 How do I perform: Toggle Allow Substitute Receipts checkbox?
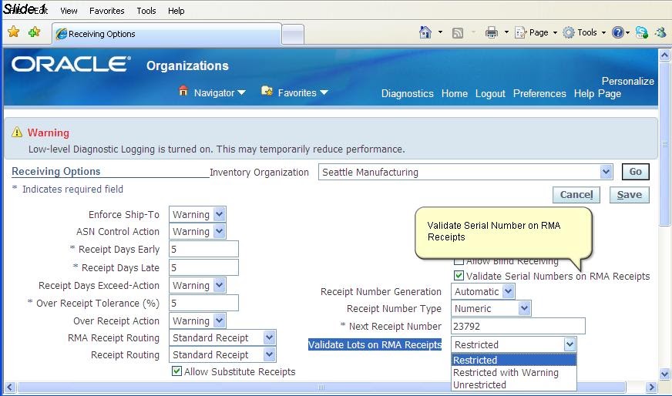click(x=176, y=371)
